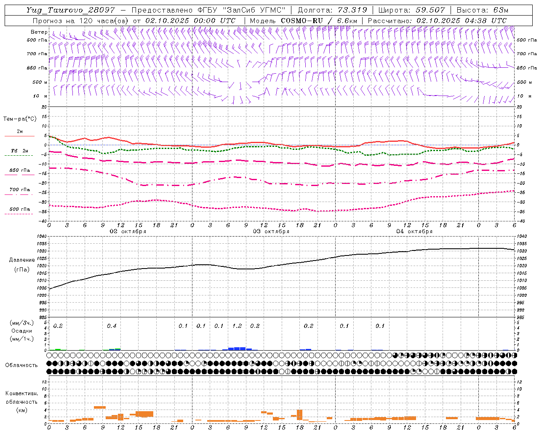Click the highest orange convective bar near hour 9

(100, 407)
